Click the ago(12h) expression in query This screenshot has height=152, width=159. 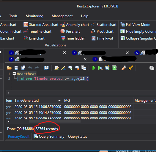coord(80,79)
